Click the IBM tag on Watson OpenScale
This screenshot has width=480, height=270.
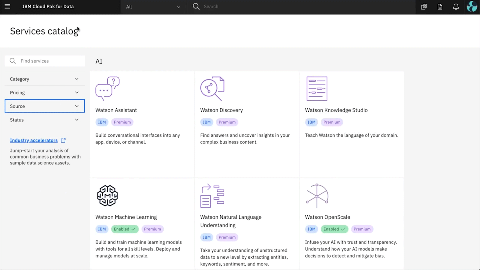tap(311, 229)
